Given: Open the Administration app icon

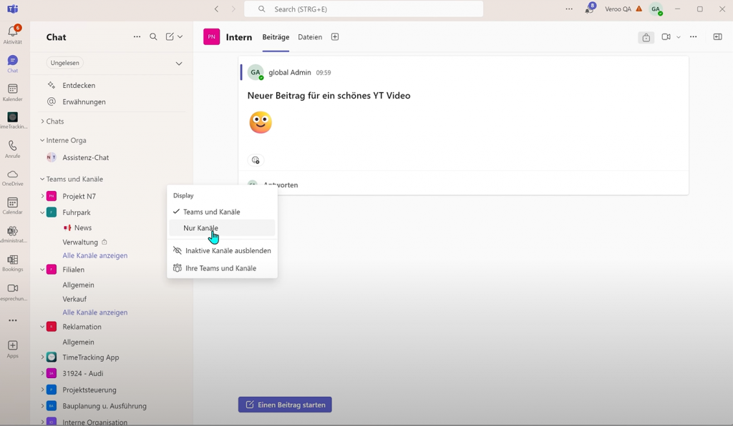Looking at the screenshot, I should [x=13, y=234].
